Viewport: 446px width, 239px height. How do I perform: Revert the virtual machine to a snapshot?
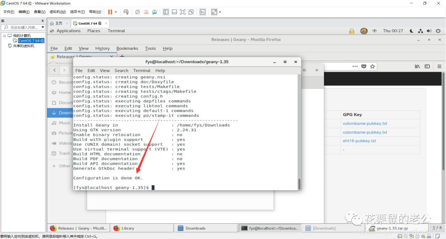coord(146,12)
